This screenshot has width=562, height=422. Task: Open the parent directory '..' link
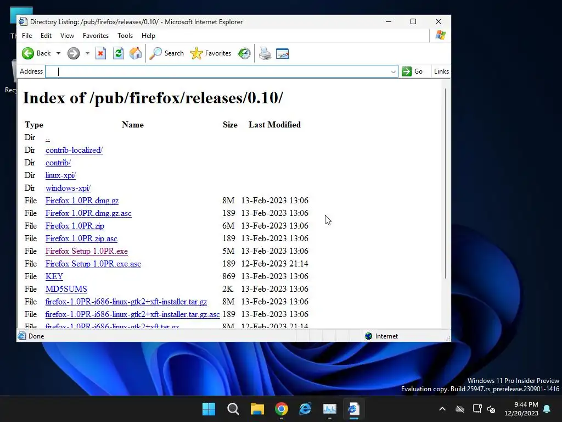(x=48, y=138)
